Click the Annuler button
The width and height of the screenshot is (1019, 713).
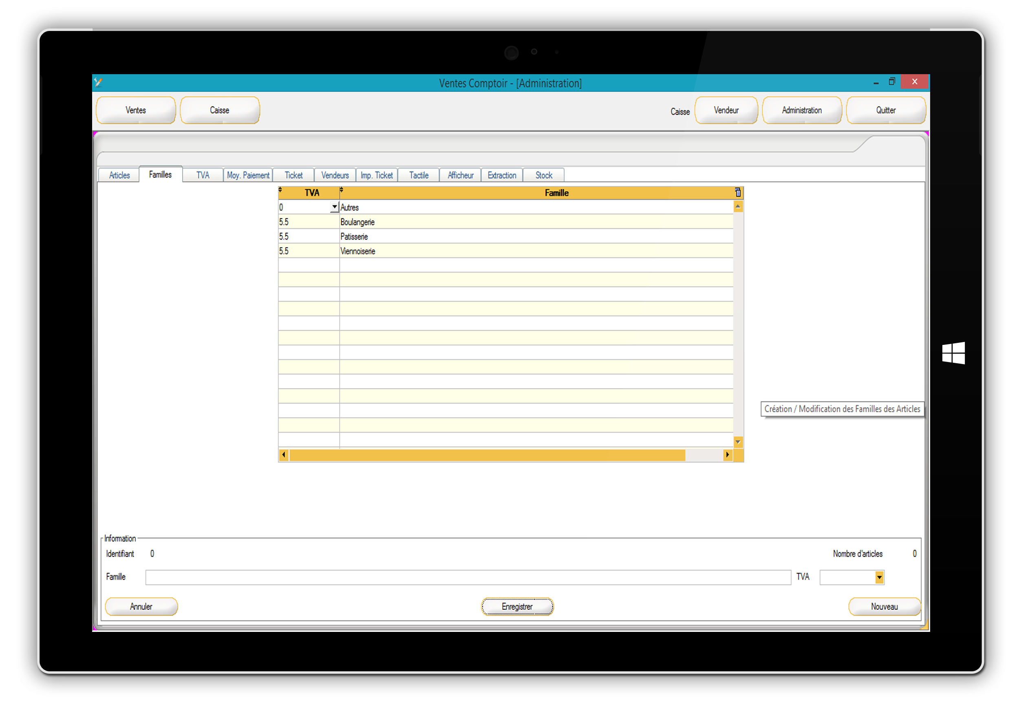pos(141,607)
